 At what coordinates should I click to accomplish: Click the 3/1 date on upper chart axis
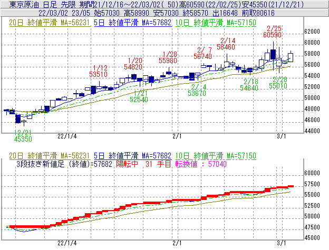click(282, 136)
